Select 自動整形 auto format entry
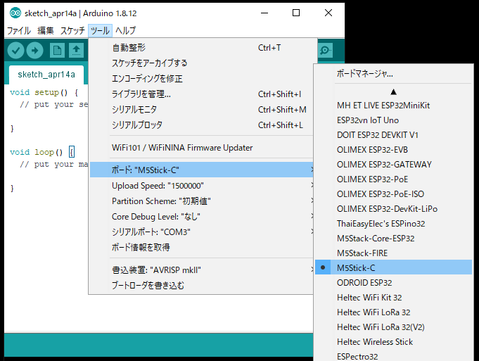 tap(129, 48)
